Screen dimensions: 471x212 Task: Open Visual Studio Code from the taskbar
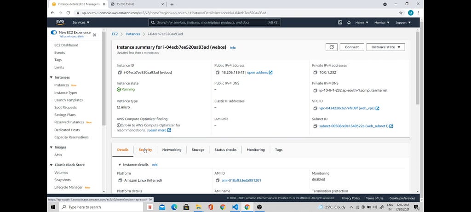[235, 207]
